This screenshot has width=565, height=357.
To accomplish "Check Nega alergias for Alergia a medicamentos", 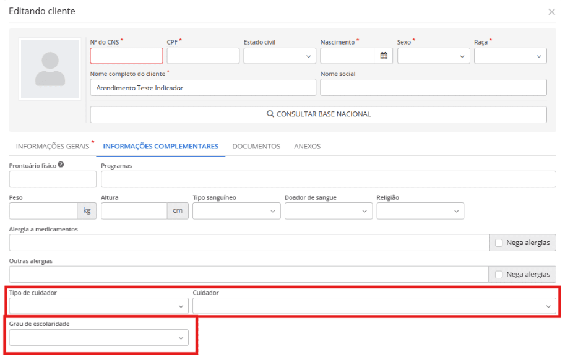I will [x=499, y=243].
